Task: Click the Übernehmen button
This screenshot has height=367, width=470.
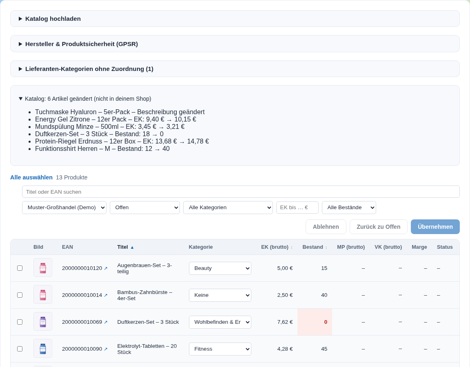Action: (x=435, y=227)
